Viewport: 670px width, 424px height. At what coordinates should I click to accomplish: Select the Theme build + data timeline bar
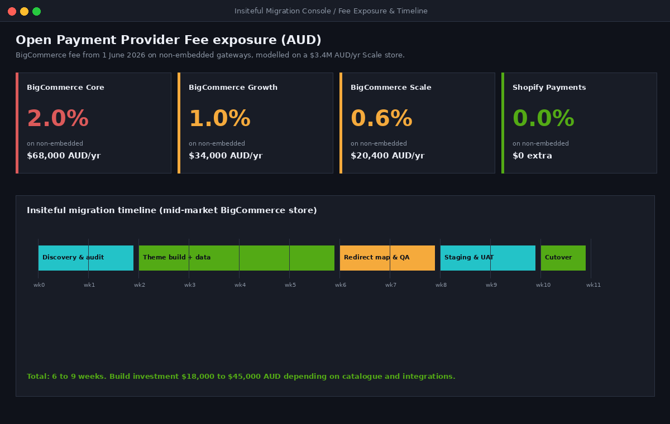coord(237,258)
